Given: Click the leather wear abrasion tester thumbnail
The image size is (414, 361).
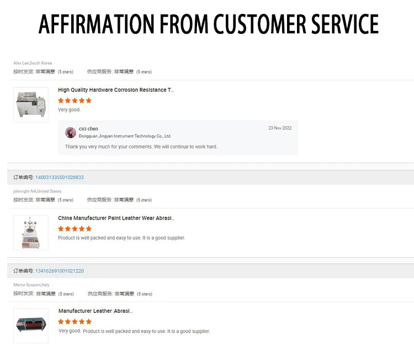Looking at the screenshot, I should coord(31,232).
